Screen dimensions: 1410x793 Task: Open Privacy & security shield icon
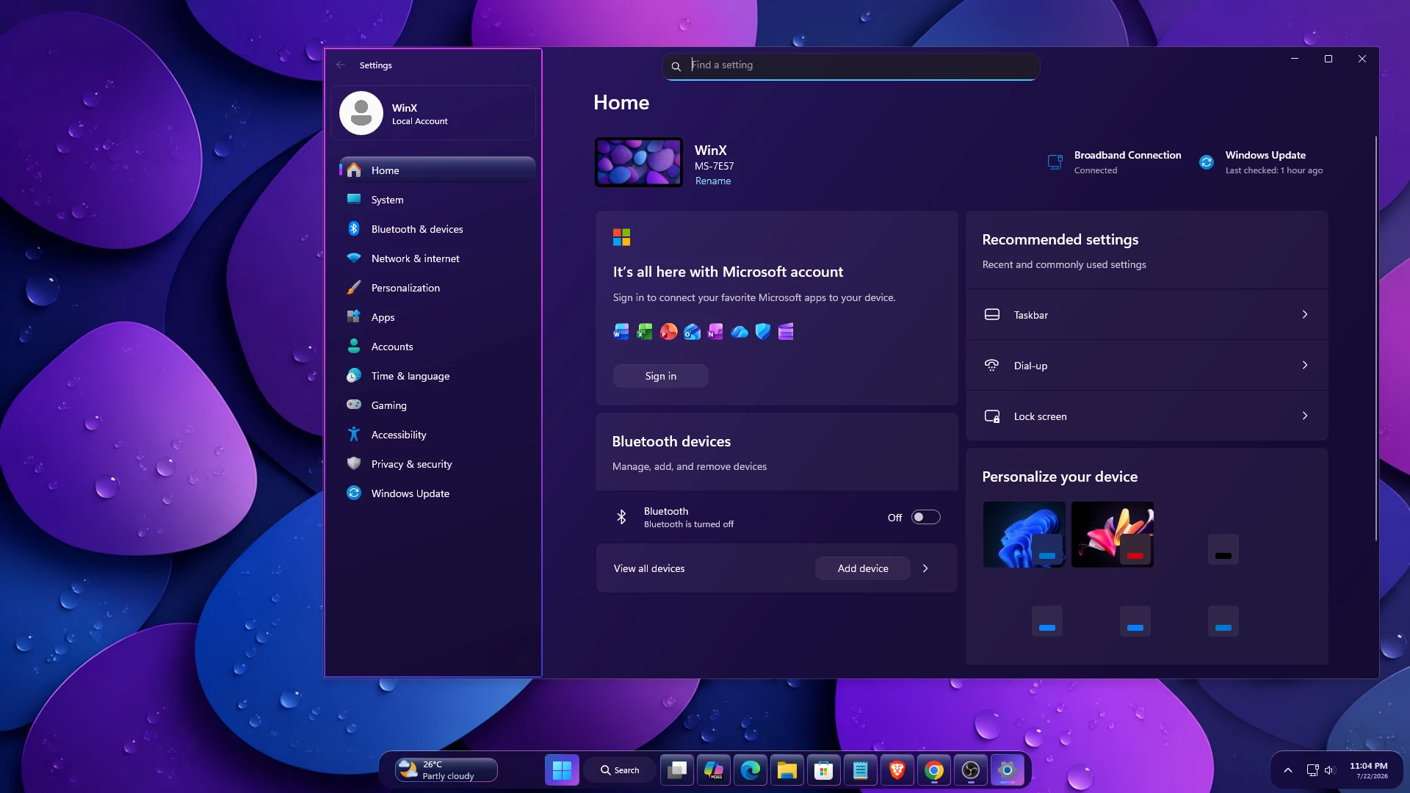tap(354, 463)
